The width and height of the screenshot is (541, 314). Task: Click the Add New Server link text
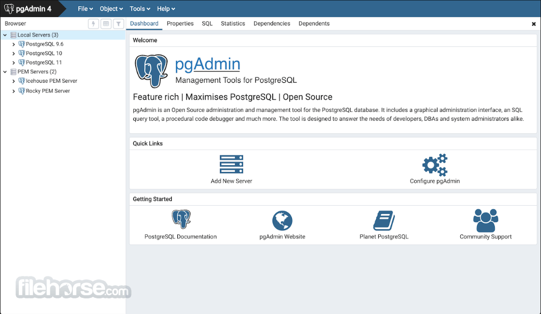click(231, 181)
